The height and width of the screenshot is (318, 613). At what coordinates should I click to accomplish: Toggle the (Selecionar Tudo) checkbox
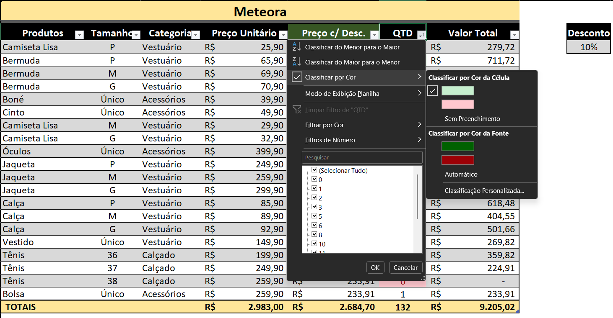click(314, 170)
